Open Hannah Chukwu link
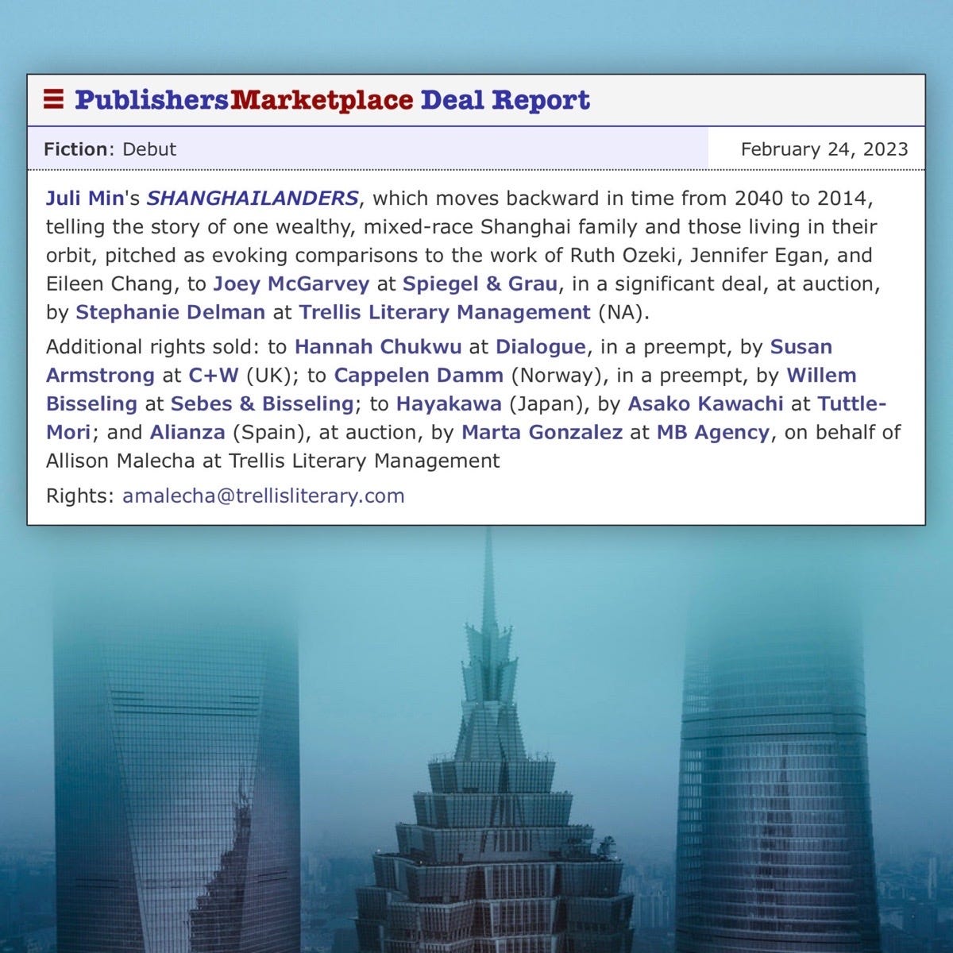953x953 pixels. (378, 347)
